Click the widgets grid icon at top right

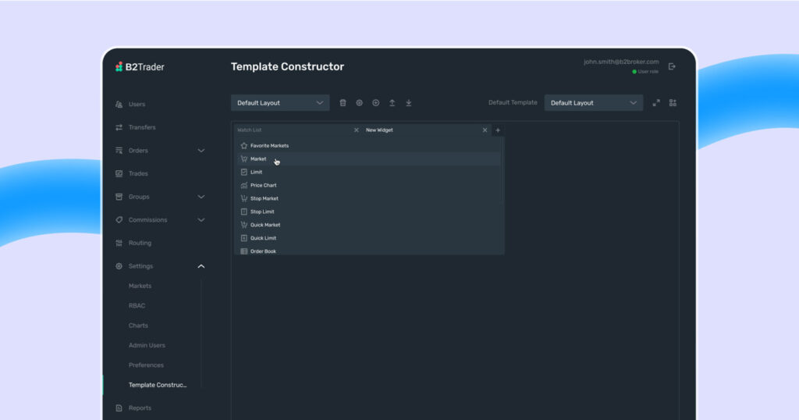click(x=673, y=103)
